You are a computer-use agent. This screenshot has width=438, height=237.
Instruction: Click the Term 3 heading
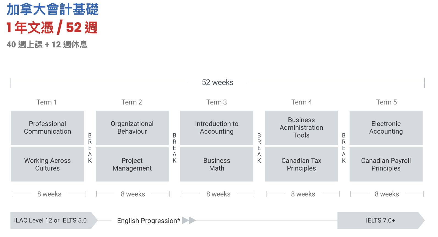coord(217,102)
